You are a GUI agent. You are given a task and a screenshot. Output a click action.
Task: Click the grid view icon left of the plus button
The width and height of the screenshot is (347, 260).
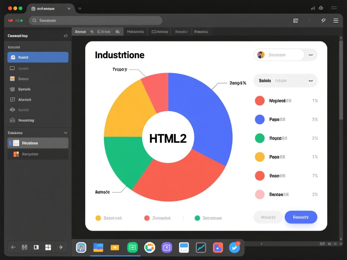pyautogui.click(x=295, y=20)
